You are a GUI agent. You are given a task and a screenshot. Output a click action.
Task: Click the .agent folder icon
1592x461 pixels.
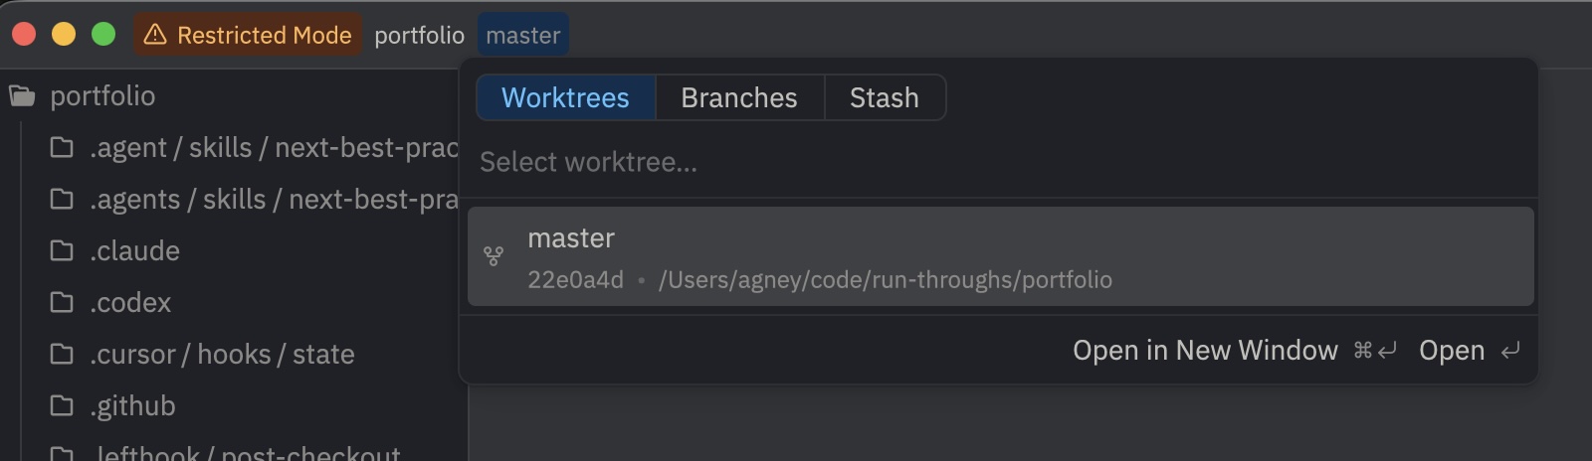[x=62, y=147]
